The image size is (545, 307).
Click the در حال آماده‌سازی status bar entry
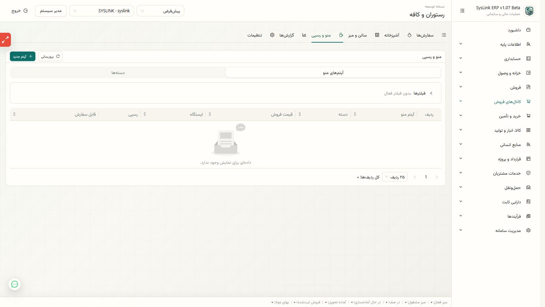click(x=366, y=302)
